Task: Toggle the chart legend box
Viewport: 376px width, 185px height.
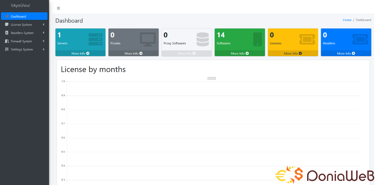Action: click(211, 78)
